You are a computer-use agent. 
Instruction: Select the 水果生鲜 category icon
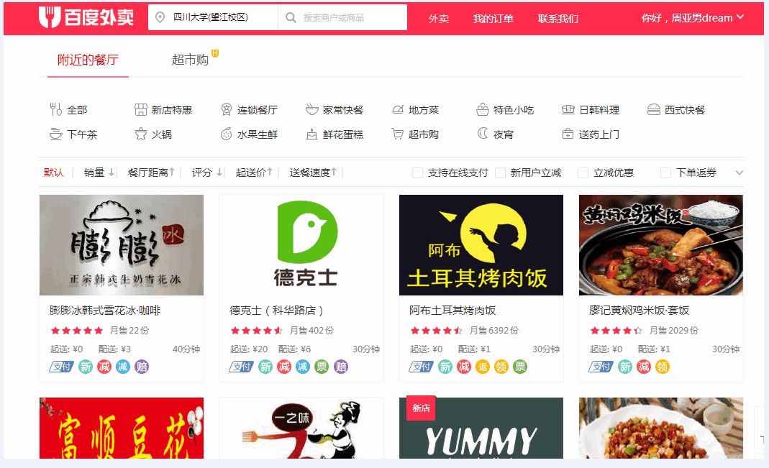click(226, 134)
